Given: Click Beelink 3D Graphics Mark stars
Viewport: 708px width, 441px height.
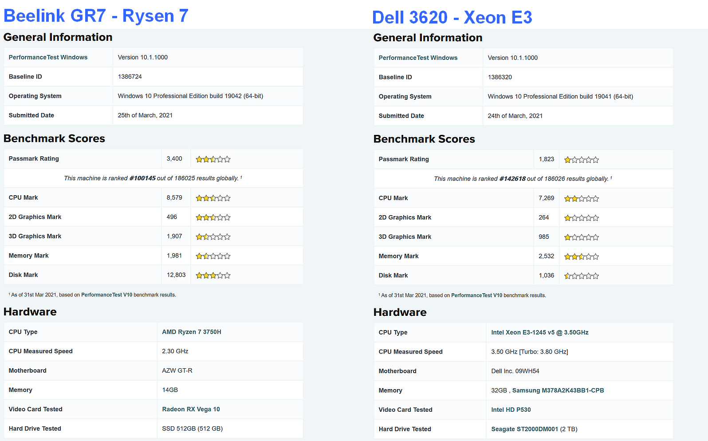Looking at the screenshot, I should click(x=213, y=236).
